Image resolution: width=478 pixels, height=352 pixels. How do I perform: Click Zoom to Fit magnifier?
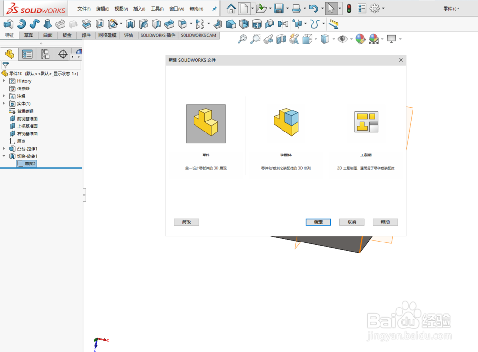point(242,39)
